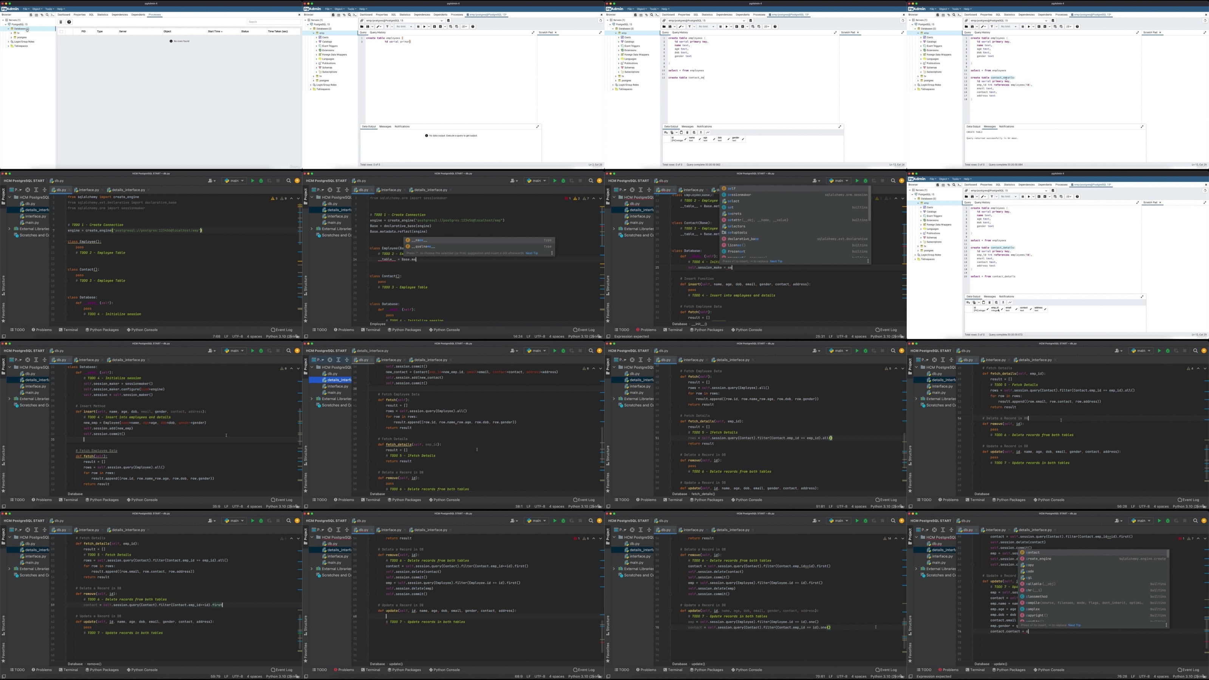Open Help menu in 'select * from contact_details' window

(967, 179)
